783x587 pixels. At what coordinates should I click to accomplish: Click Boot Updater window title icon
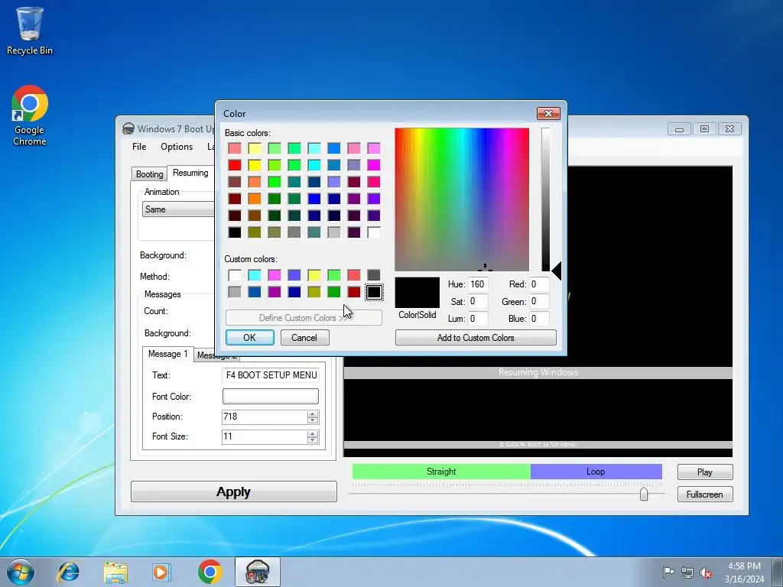128,128
